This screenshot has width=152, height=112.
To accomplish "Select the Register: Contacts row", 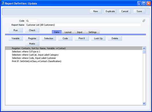I will (x=74, y=48).
